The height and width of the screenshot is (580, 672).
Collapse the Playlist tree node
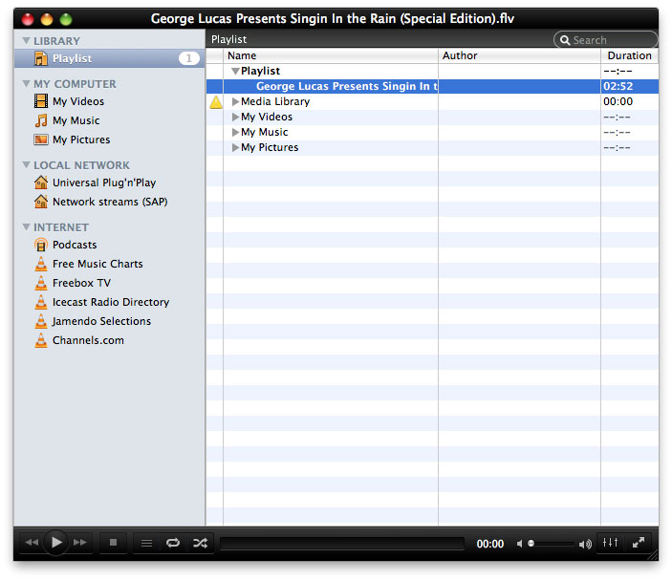[x=235, y=71]
